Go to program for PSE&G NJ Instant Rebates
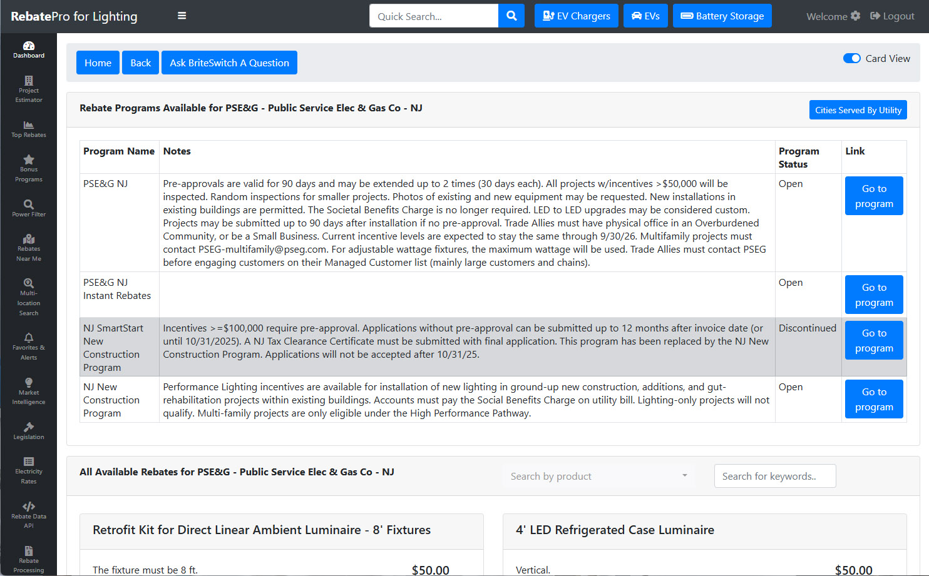The image size is (929, 576). (x=874, y=295)
